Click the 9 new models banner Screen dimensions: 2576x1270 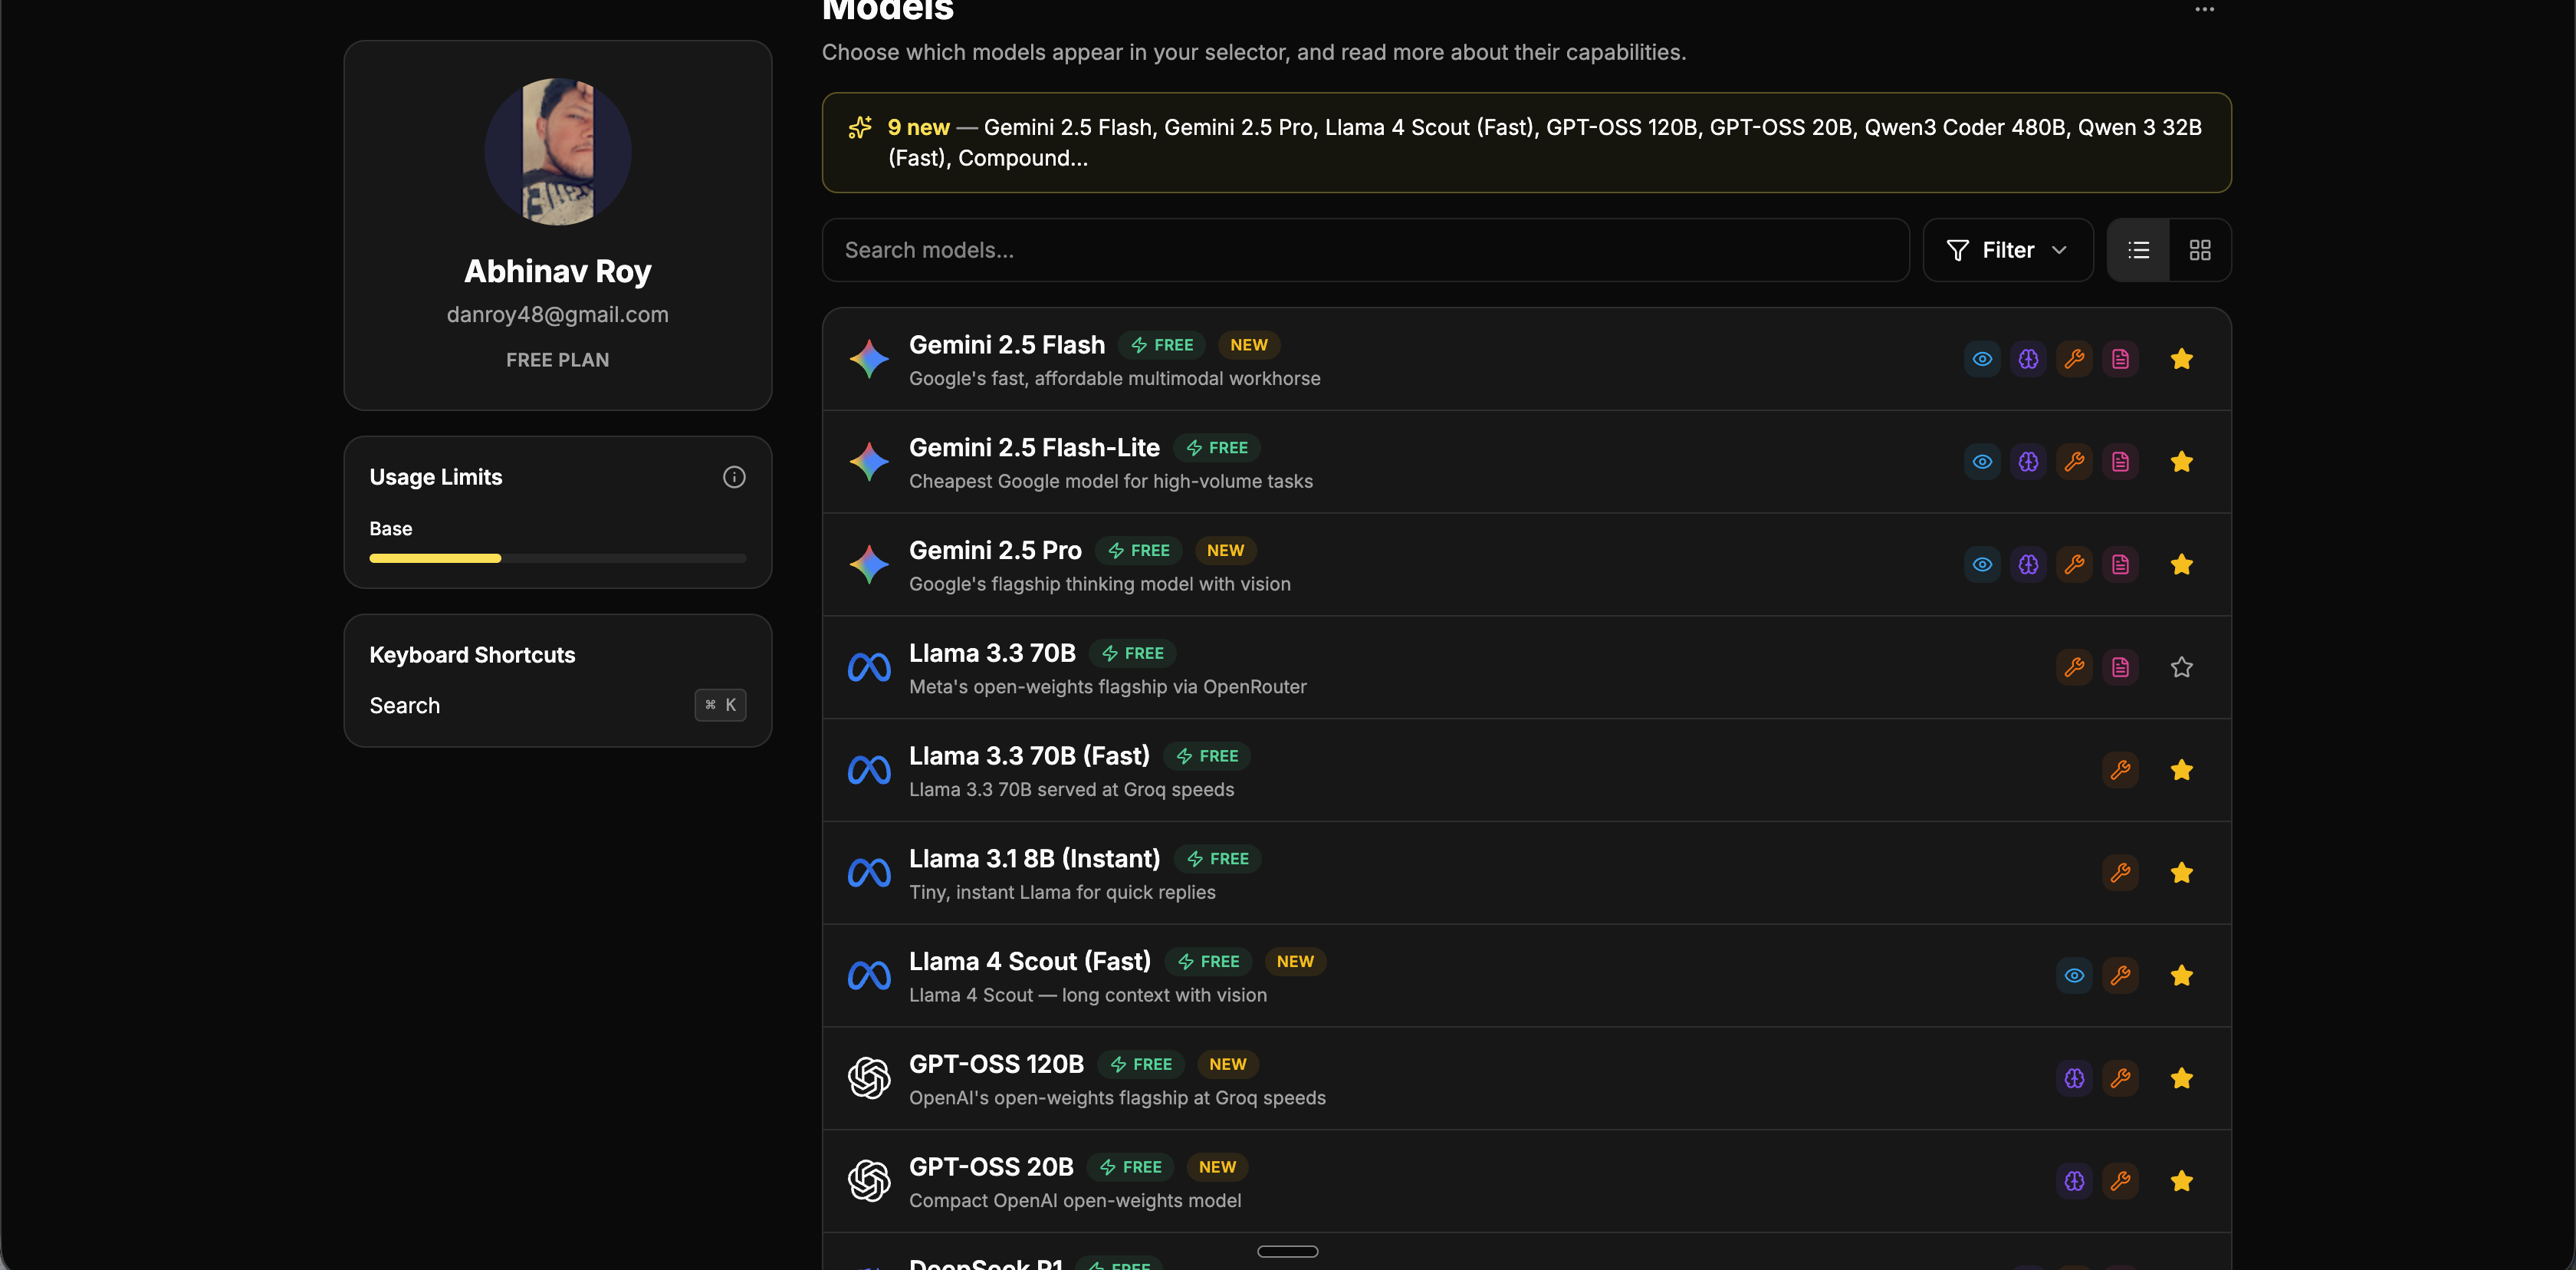coord(1526,142)
